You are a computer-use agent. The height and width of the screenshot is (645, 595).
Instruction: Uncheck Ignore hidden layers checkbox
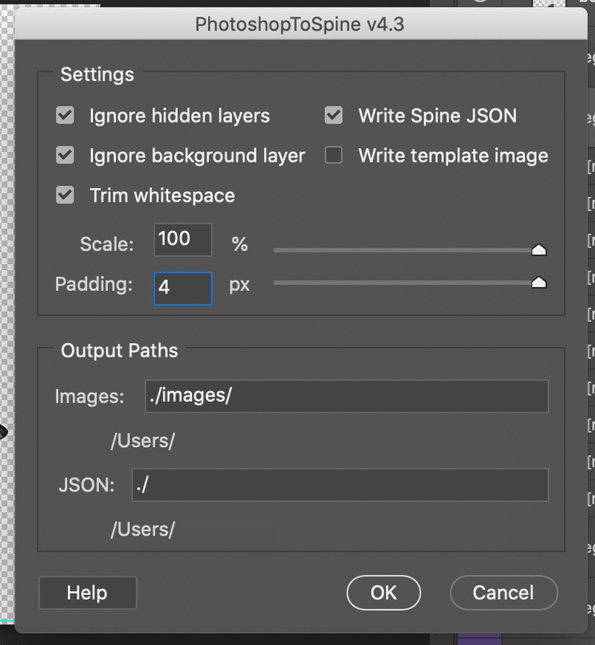pyautogui.click(x=65, y=115)
